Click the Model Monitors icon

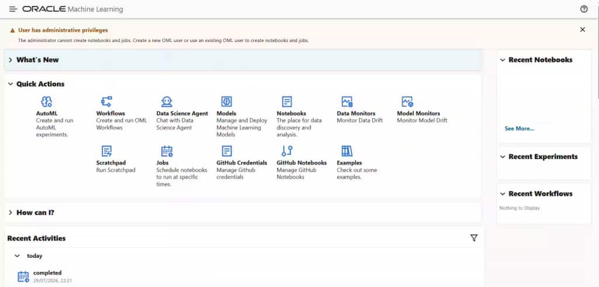point(407,102)
